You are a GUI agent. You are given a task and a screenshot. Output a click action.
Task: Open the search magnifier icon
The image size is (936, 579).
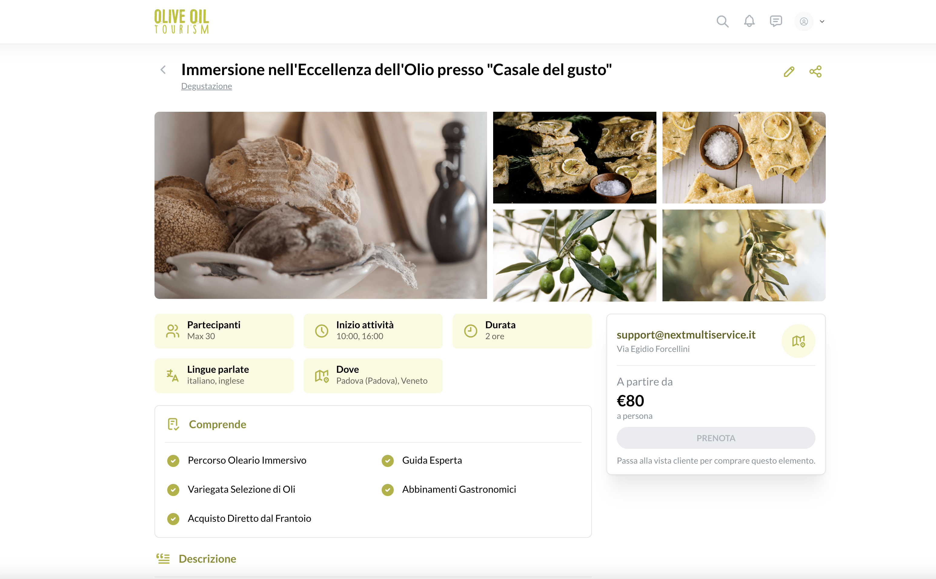coord(722,22)
